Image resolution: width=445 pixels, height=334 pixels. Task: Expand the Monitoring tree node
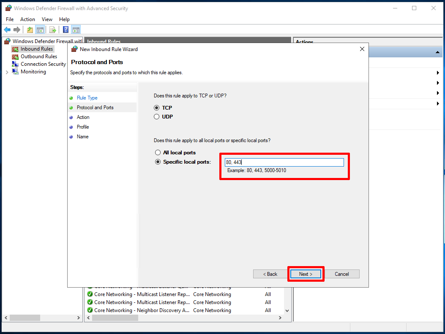coord(7,72)
